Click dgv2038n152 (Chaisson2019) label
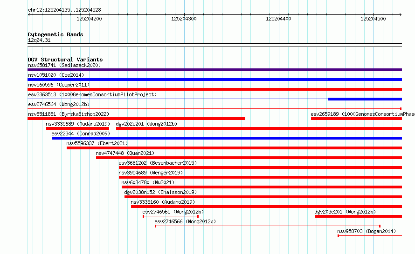 point(161,192)
